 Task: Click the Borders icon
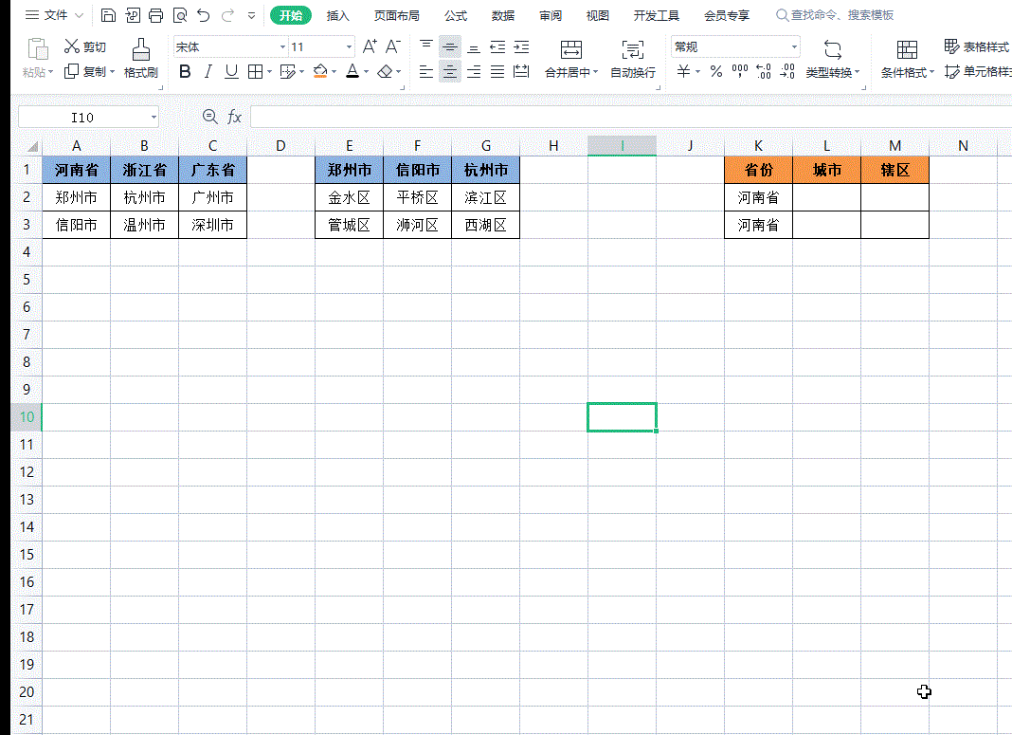tap(256, 72)
